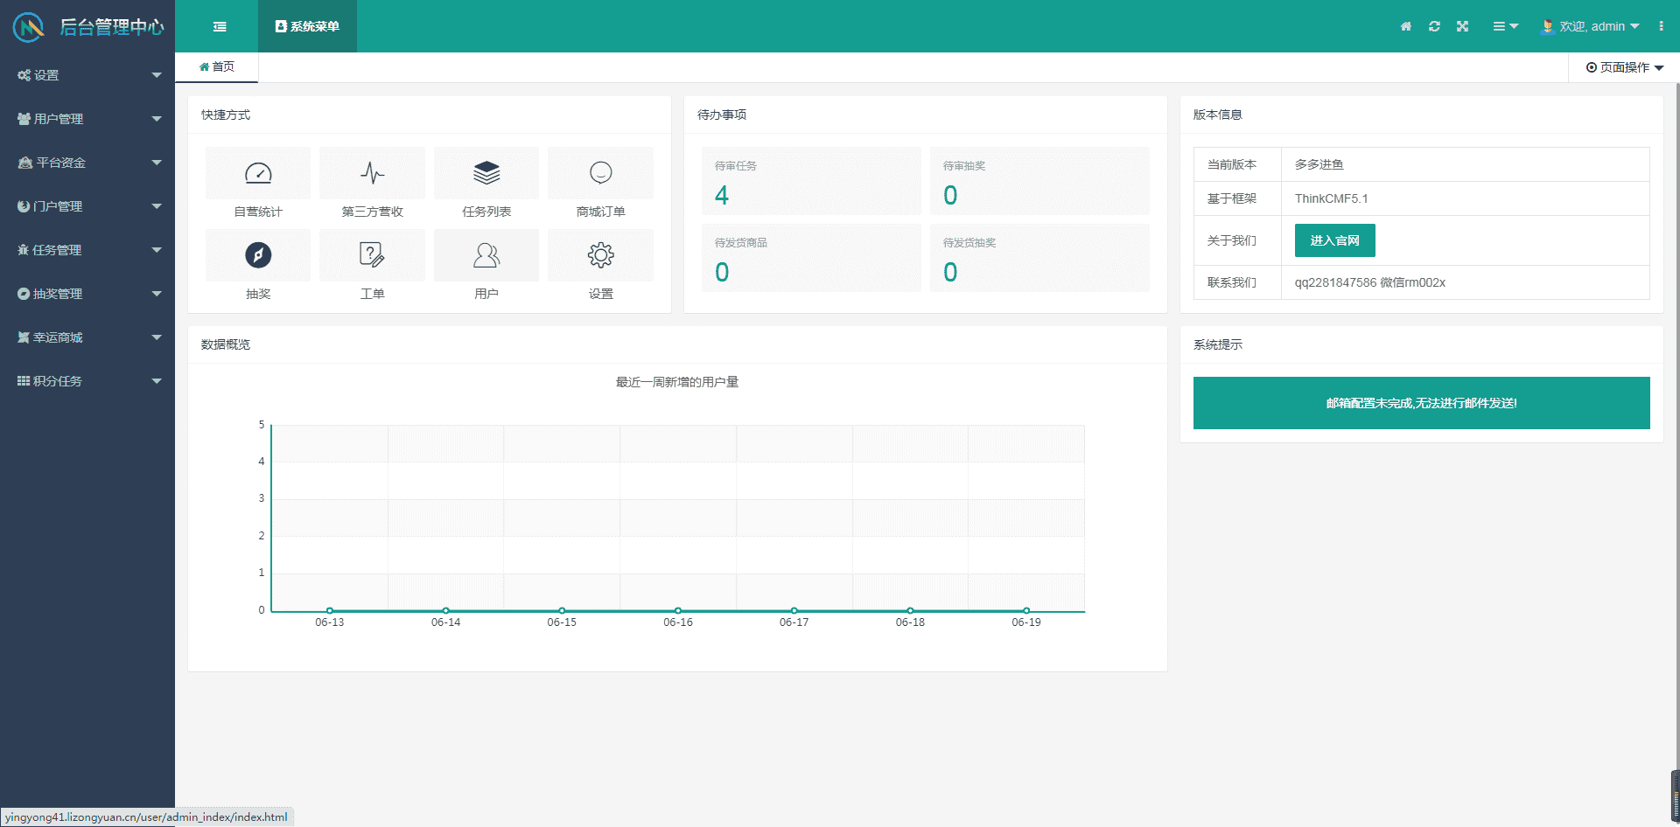Select the 系统菜单 top menu item
Image resolution: width=1680 pixels, height=827 pixels.
307,26
